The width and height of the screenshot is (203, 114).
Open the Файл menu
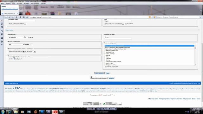click(3, 3)
